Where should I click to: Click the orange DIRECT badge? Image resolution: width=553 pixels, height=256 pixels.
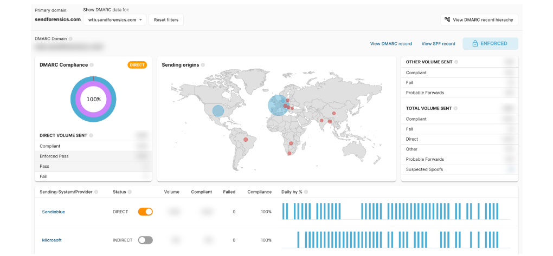(137, 65)
